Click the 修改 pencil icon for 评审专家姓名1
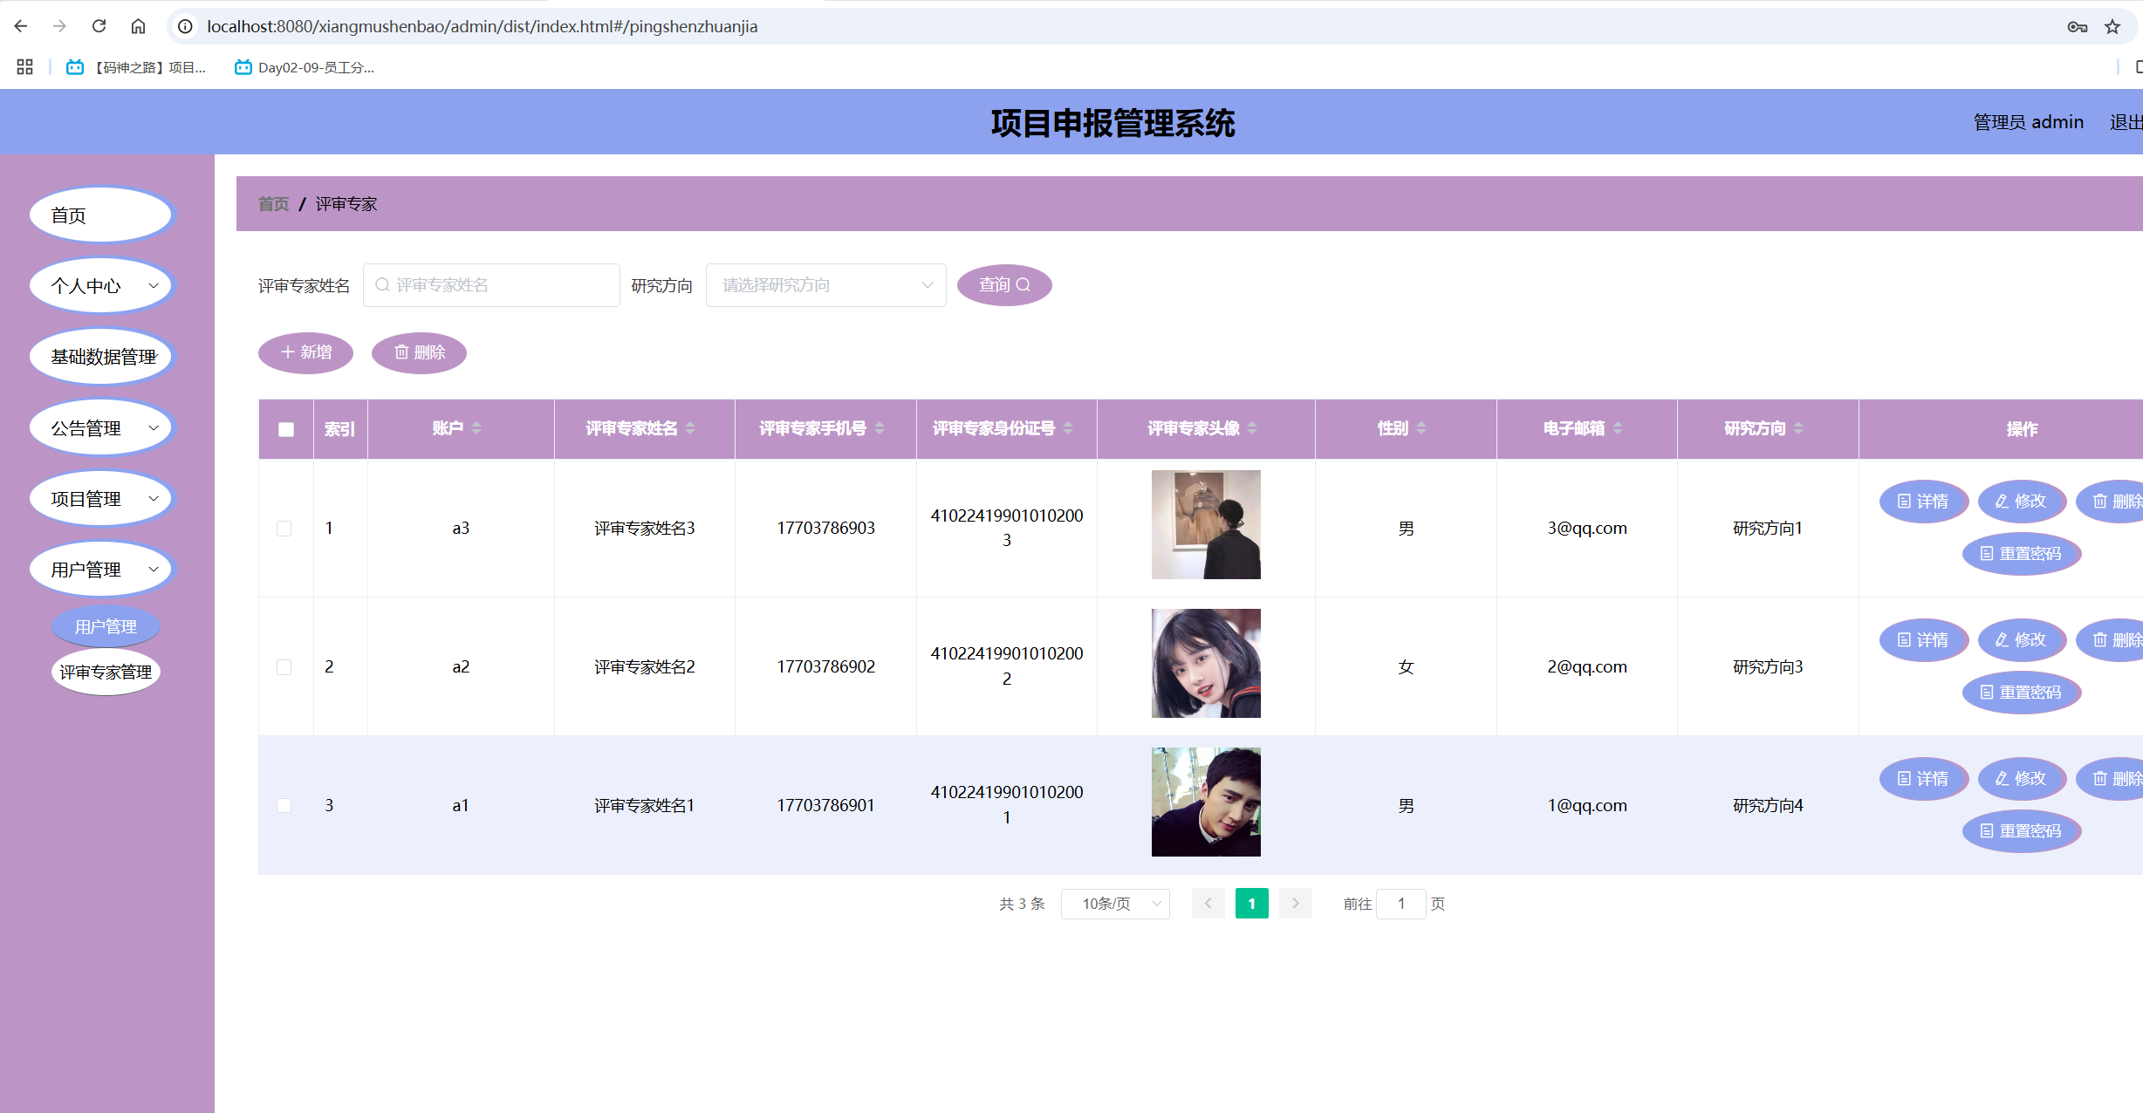This screenshot has width=2143, height=1113. tap(2001, 779)
